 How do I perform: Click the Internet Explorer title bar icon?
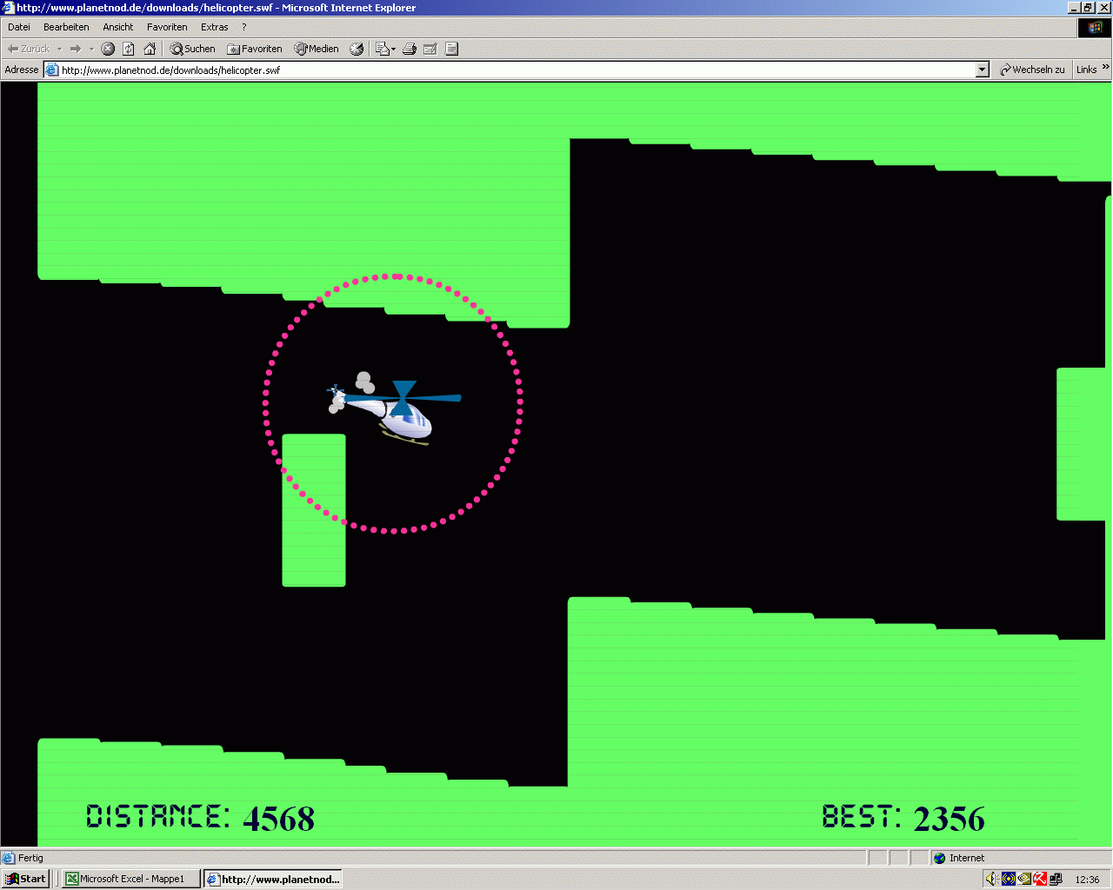[9, 8]
